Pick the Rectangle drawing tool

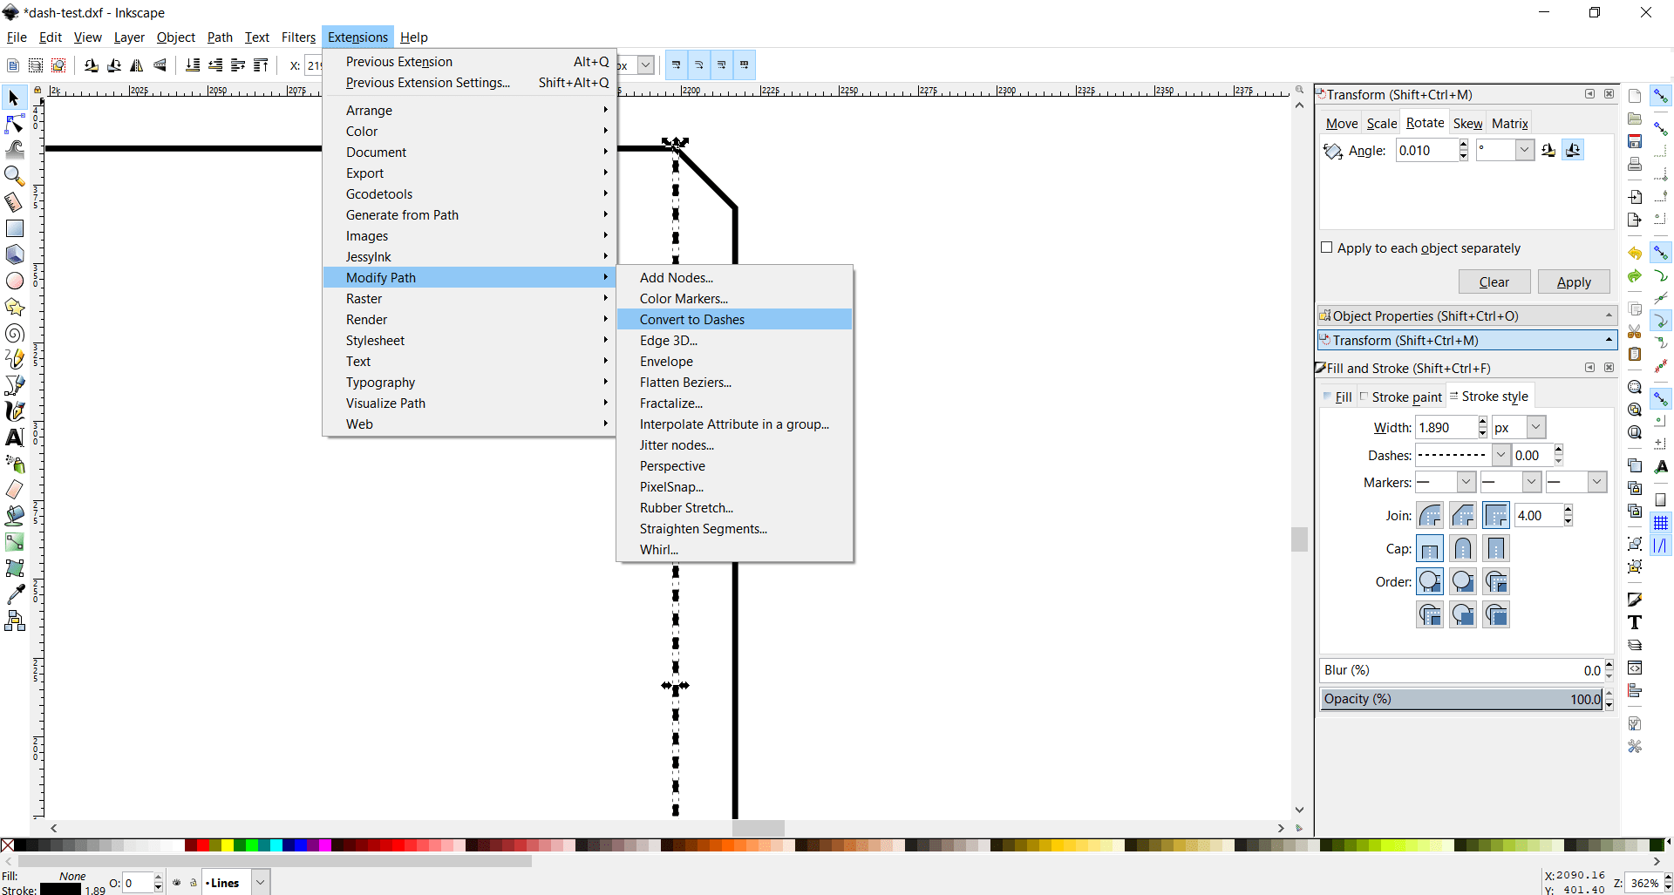[15, 228]
